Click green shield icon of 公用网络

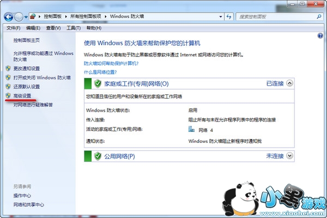[x=98, y=156]
